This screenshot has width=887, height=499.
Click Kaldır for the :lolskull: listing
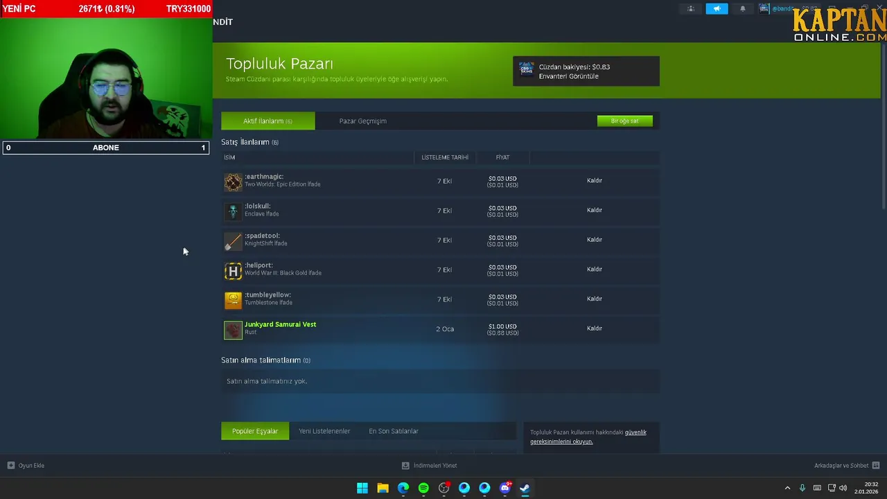595,210
